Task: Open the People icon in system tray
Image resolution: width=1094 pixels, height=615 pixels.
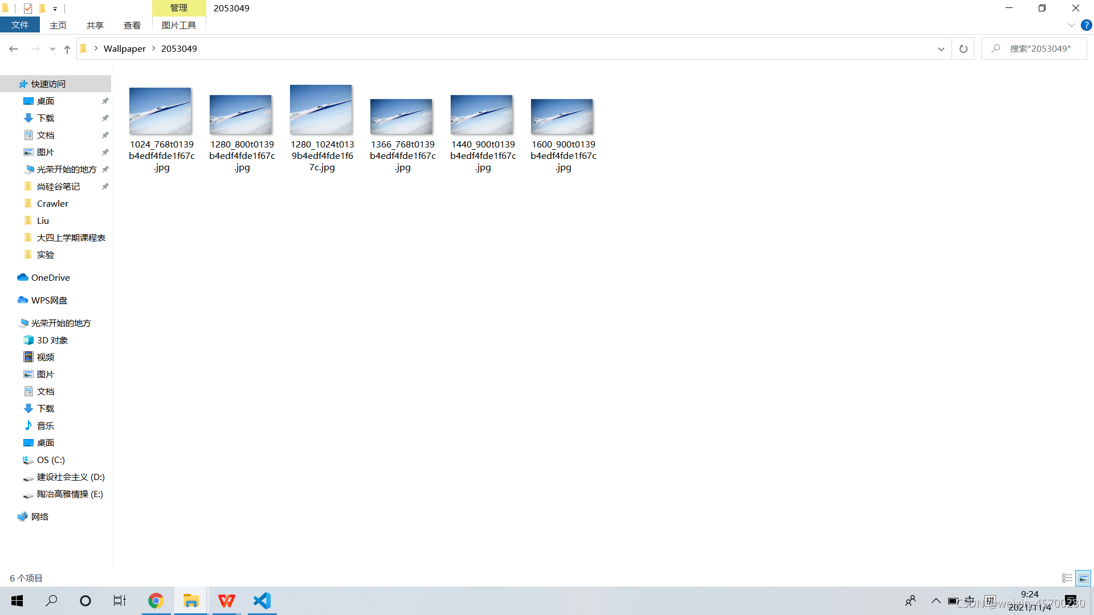Action: coord(911,601)
